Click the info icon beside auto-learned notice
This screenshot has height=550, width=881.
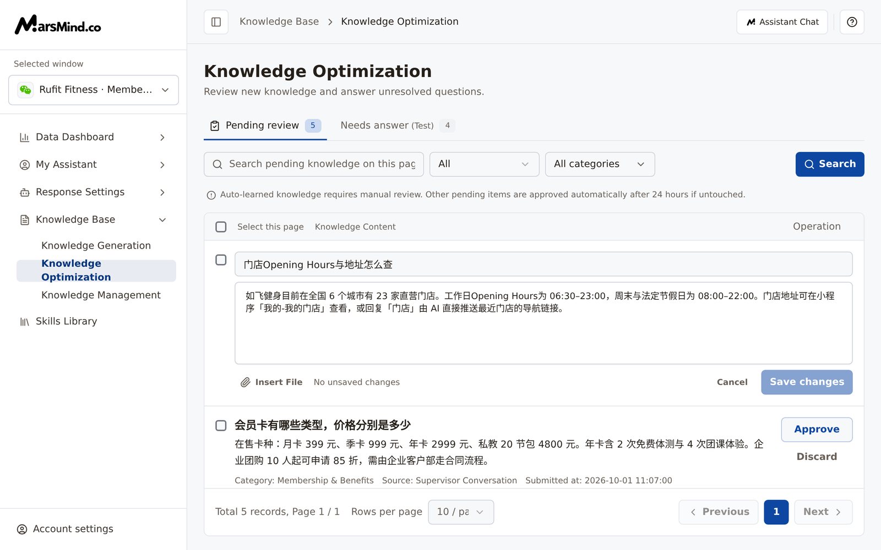point(211,195)
